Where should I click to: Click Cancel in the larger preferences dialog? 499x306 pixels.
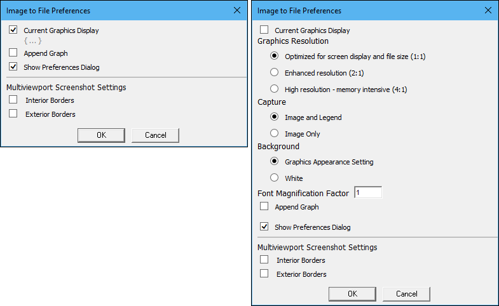tap(406, 293)
